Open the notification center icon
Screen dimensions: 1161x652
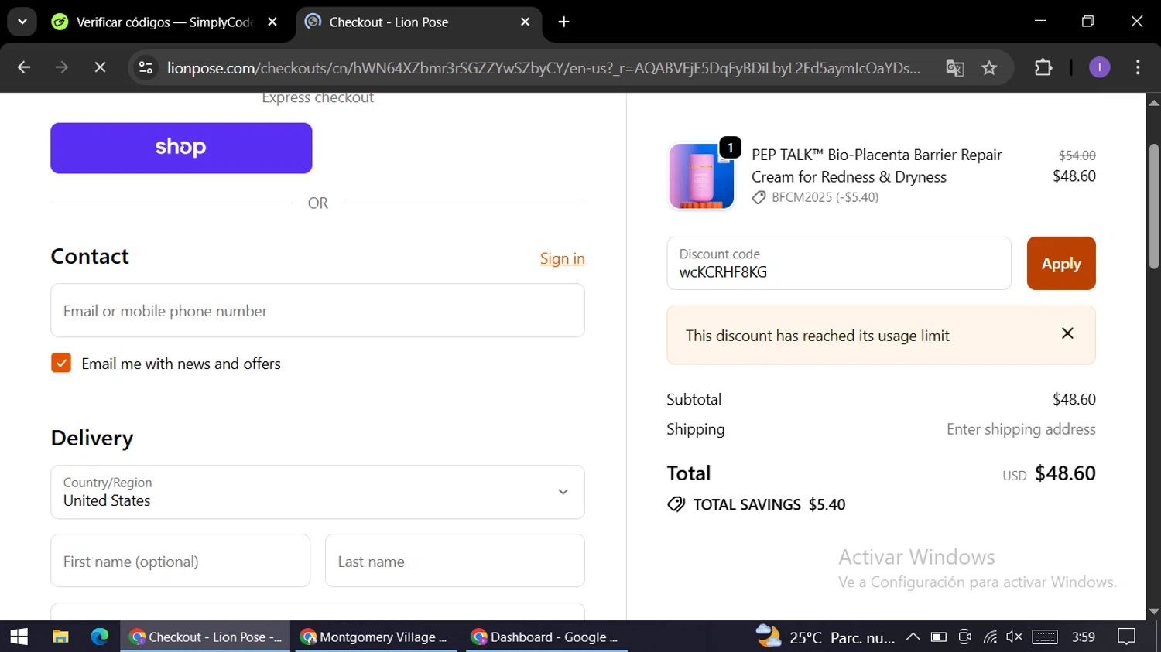point(1126,637)
